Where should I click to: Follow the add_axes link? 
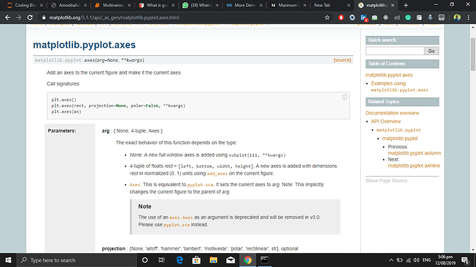tap(217, 174)
